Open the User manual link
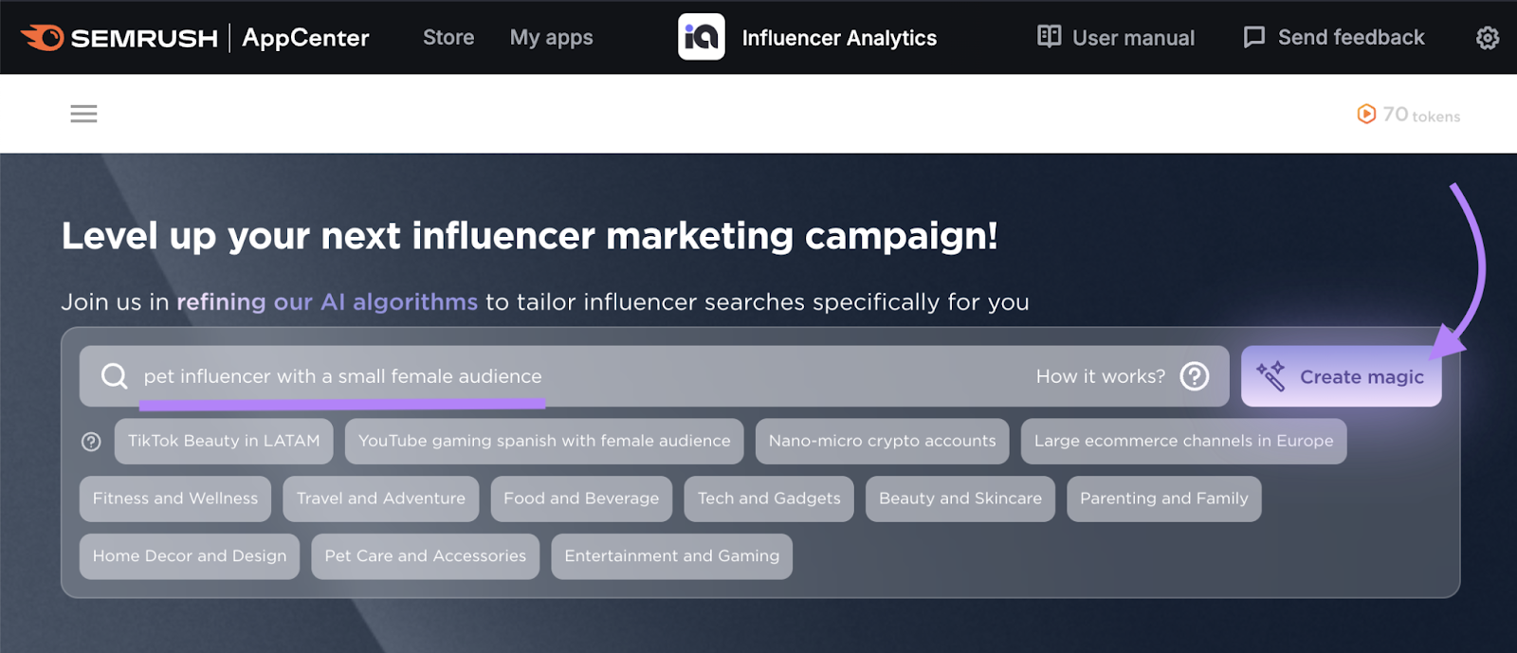The image size is (1517, 653). point(1116,38)
